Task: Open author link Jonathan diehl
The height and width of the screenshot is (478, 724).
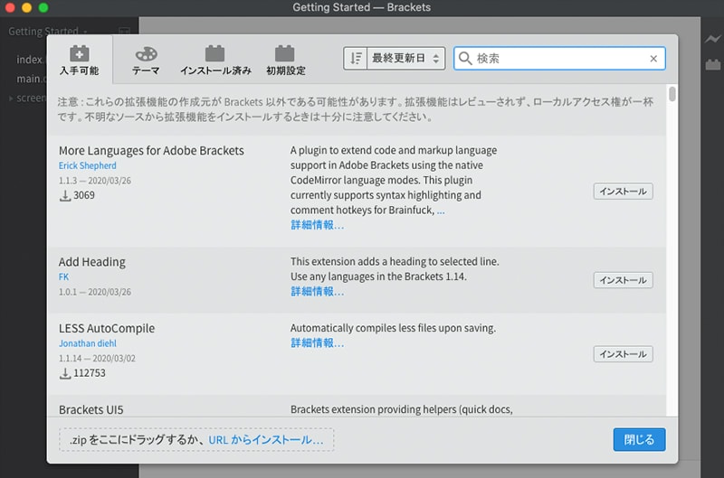Action: coord(87,343)
